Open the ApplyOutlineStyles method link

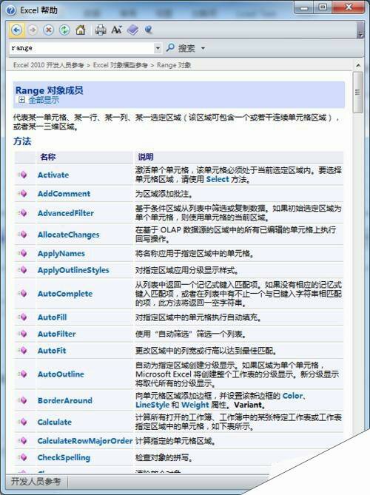(x=73, y=270)
